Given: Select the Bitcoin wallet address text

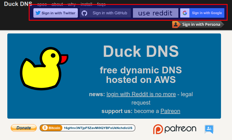Looking at the screenshot, I should tap(98, 128).
